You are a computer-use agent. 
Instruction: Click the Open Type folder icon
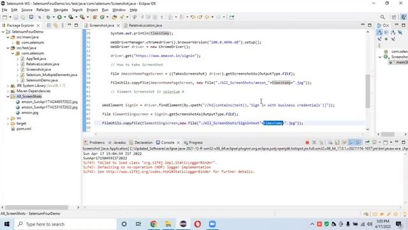(114, 17)
